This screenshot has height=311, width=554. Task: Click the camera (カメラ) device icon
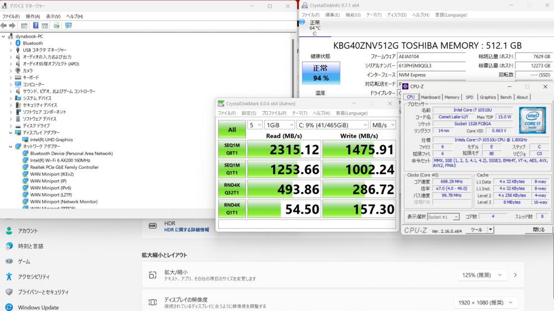coord(18,71)
